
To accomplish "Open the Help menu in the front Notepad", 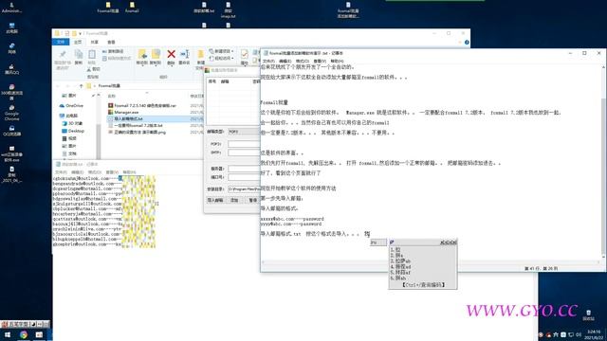I will (x=337, y=61).
